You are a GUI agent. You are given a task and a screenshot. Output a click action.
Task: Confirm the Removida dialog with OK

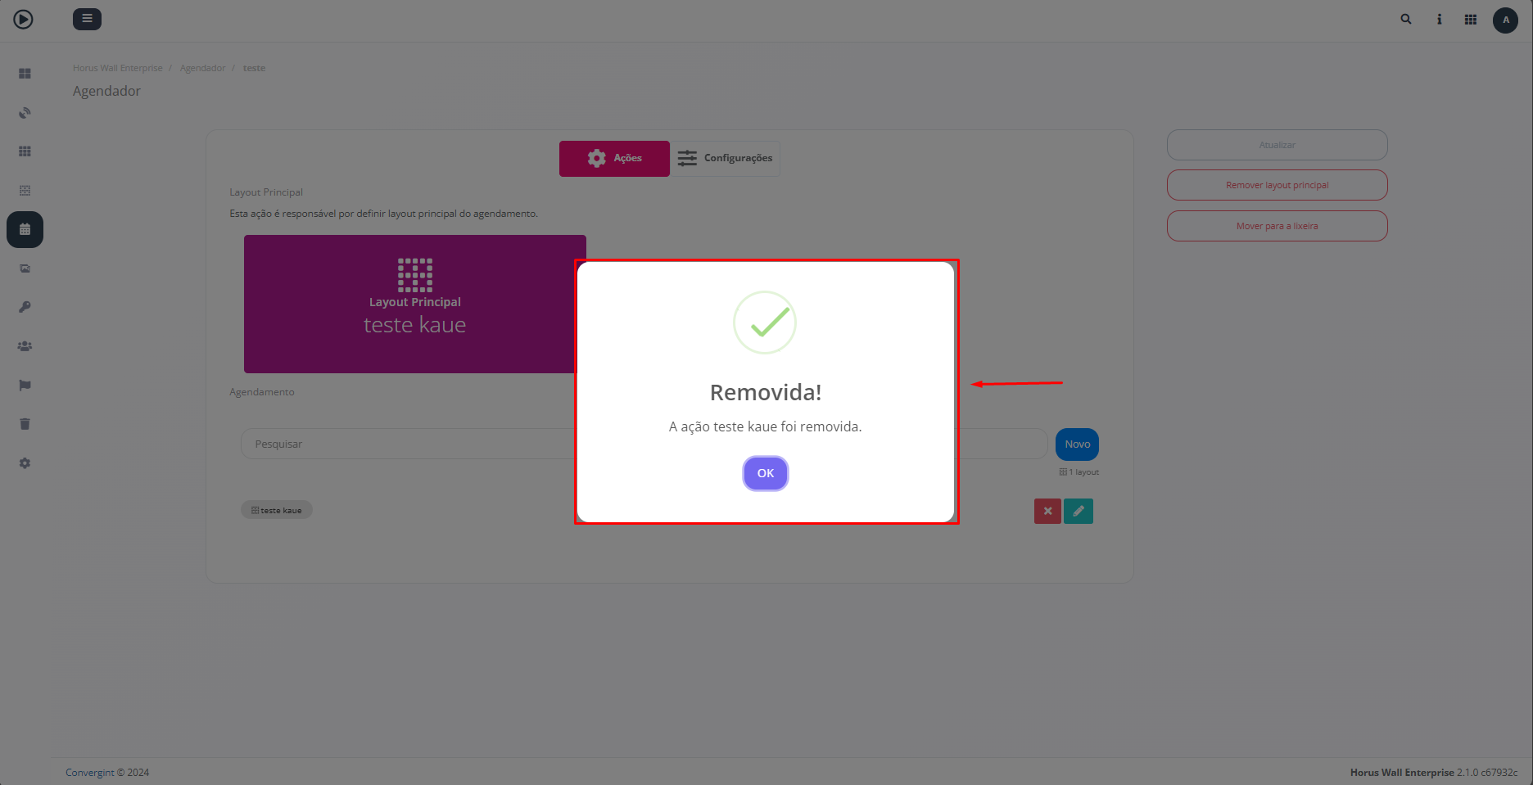click(x=765, y=473)
